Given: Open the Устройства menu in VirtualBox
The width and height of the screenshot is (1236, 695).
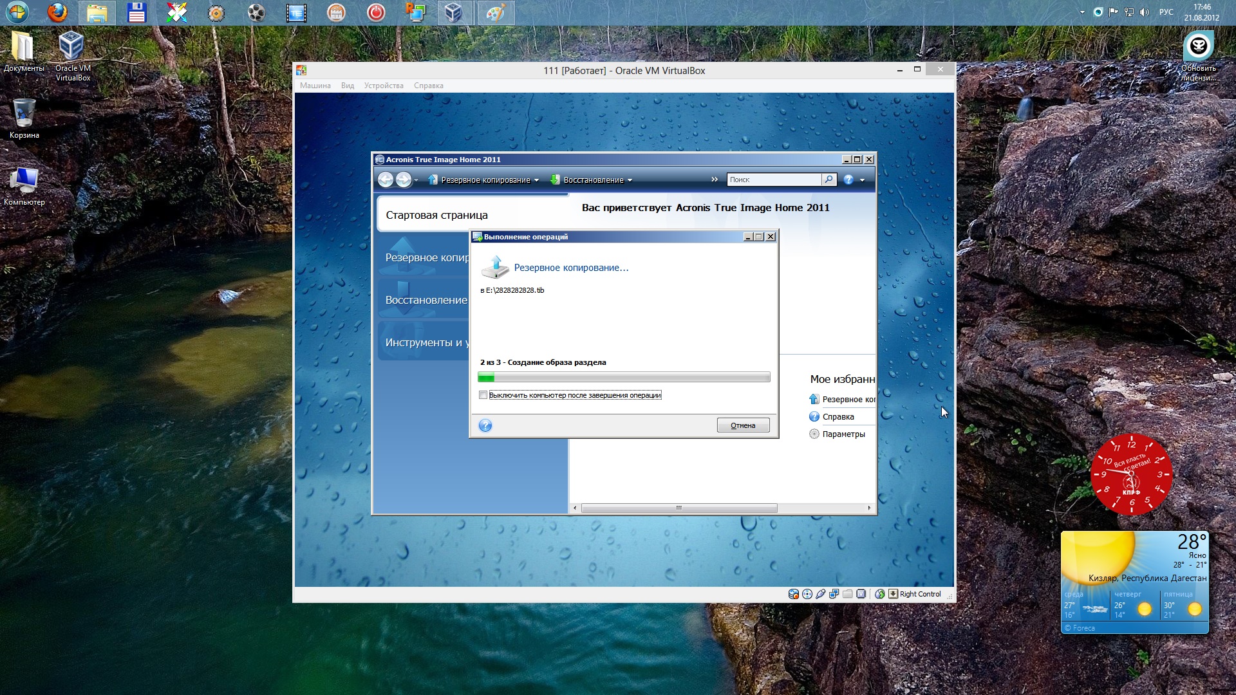Looking at the screenshot, I should pyautogui.click(x=384, y=86).
